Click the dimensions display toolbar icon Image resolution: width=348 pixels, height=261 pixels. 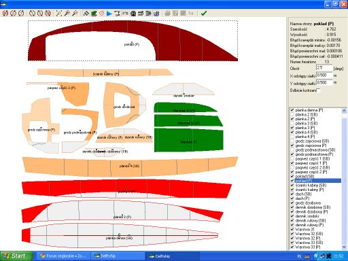click(117, 14)
